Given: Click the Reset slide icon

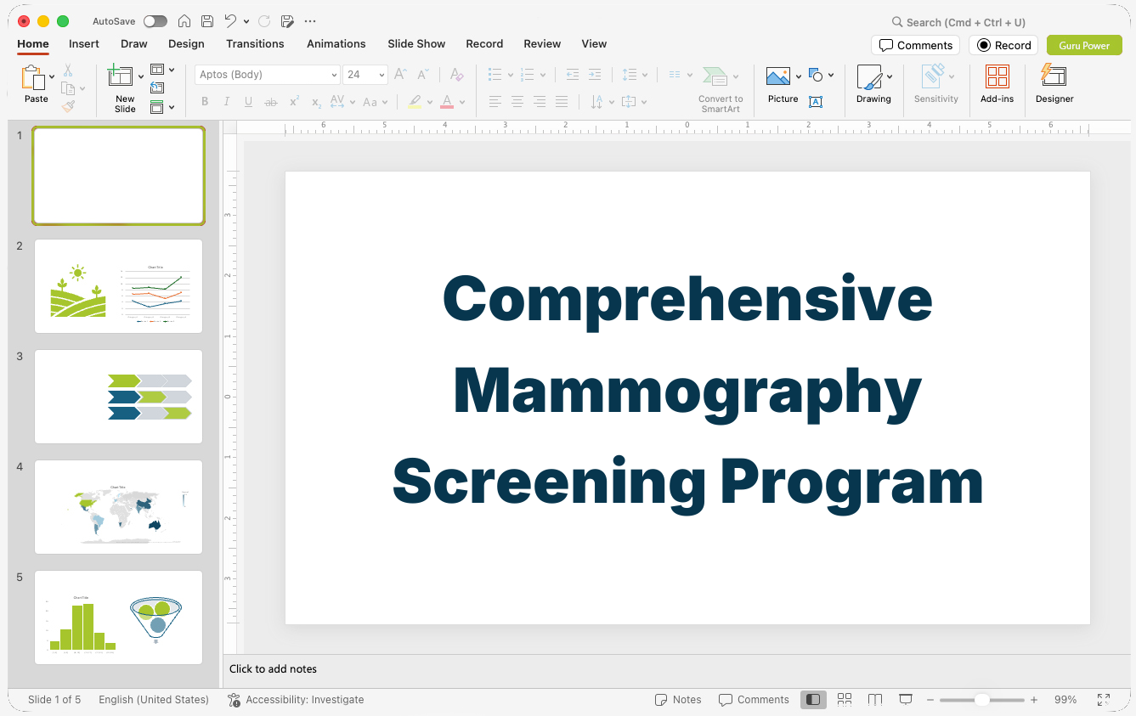Looking at the screenshot, I should point(157,87).
